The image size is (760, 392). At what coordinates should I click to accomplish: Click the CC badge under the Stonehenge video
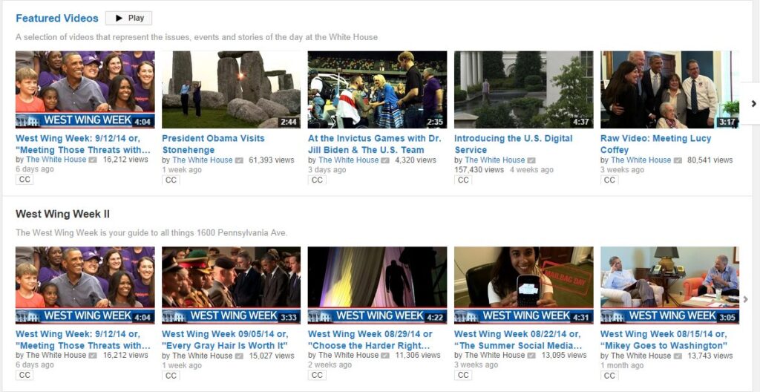[x=171, y=180]
